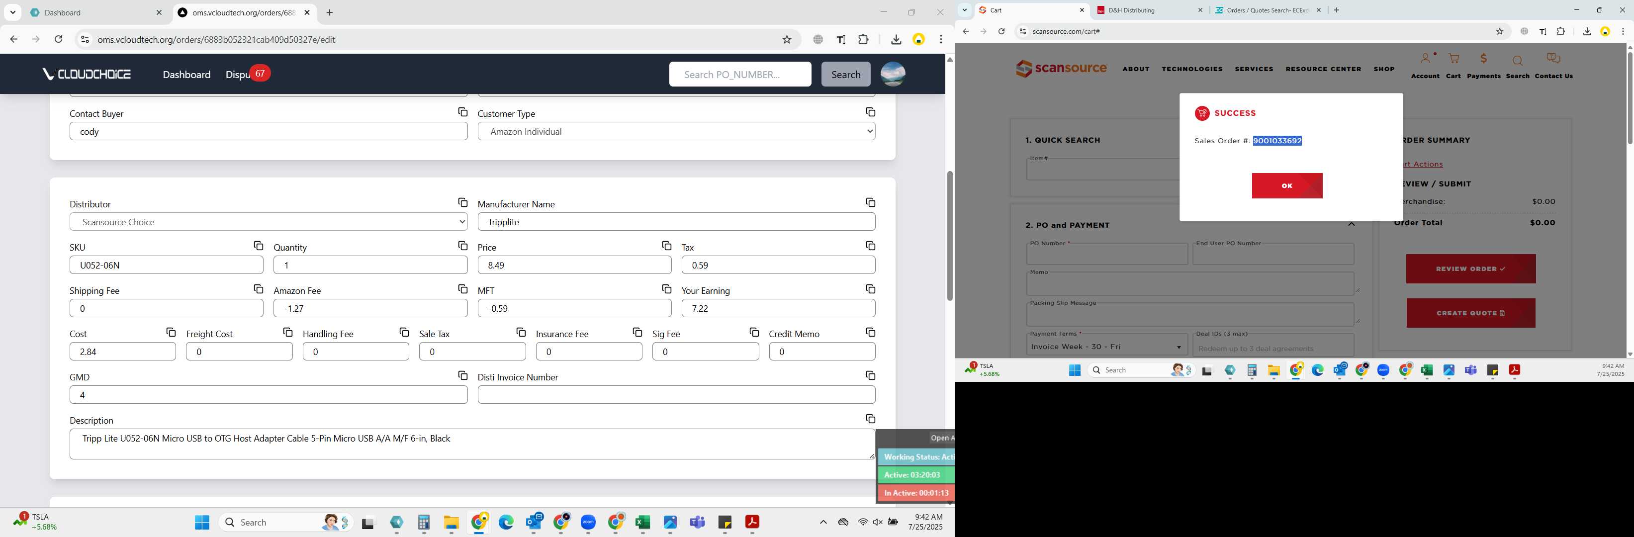Screen dimensions: 1634x537
Task: Click the ScanSource header Cart icon
Action: (x=1453, y=59)
